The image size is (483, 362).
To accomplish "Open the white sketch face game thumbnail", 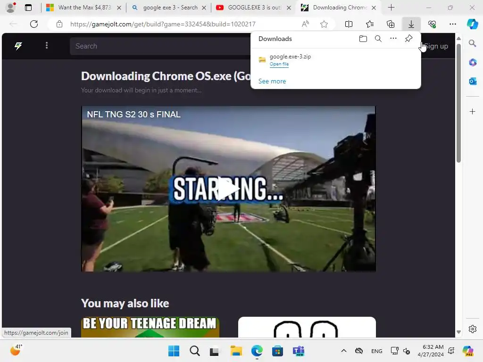I will coord(307,327).
